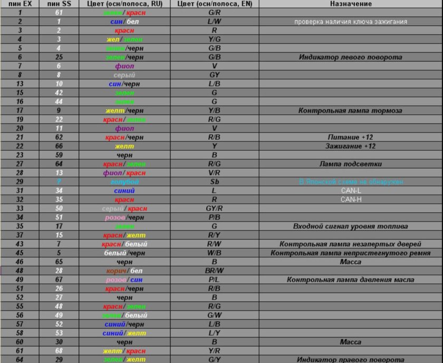This screenshot has width=443, height=363.
Task: Select the "Контрольная лампа незапертых дверей" cell
Action: point(351,244)
